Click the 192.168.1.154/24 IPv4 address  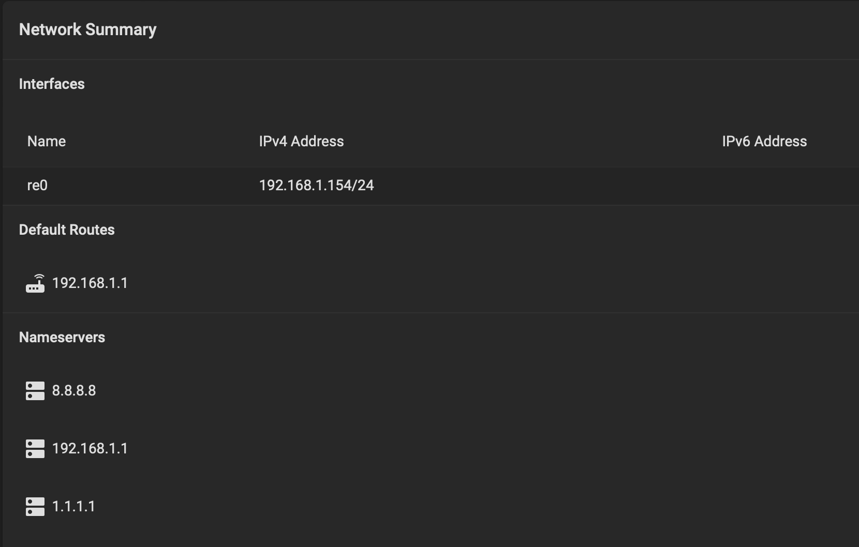tap(316, 185)
